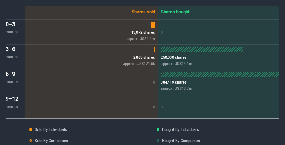This screenshot has height=145, width=285.
Task: Click the orange 0–3 months sold bar
Action: pos(153,25)
